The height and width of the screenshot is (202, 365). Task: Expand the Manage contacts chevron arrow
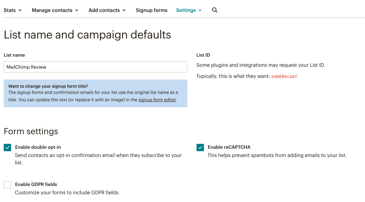[77, 10]
